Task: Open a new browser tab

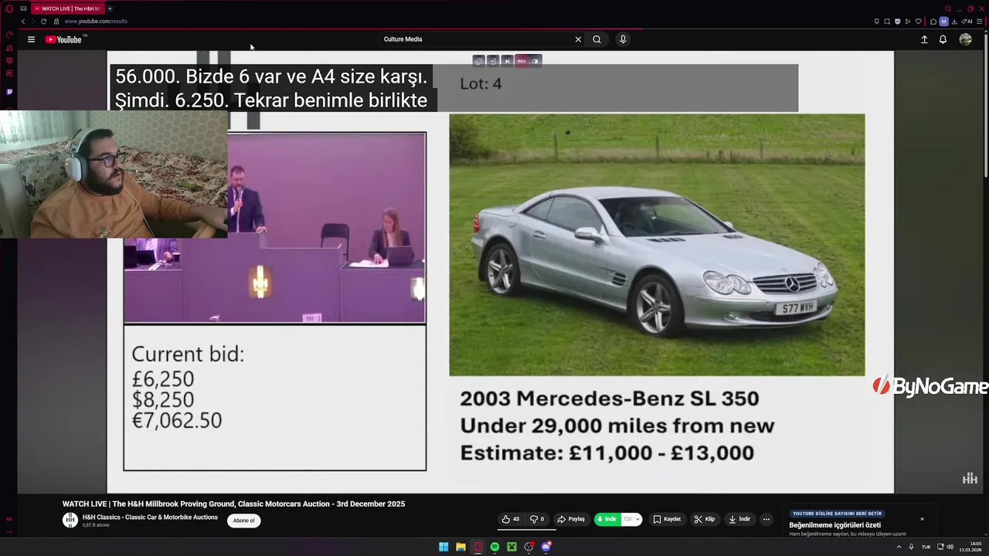Action: tap(110, 8)
